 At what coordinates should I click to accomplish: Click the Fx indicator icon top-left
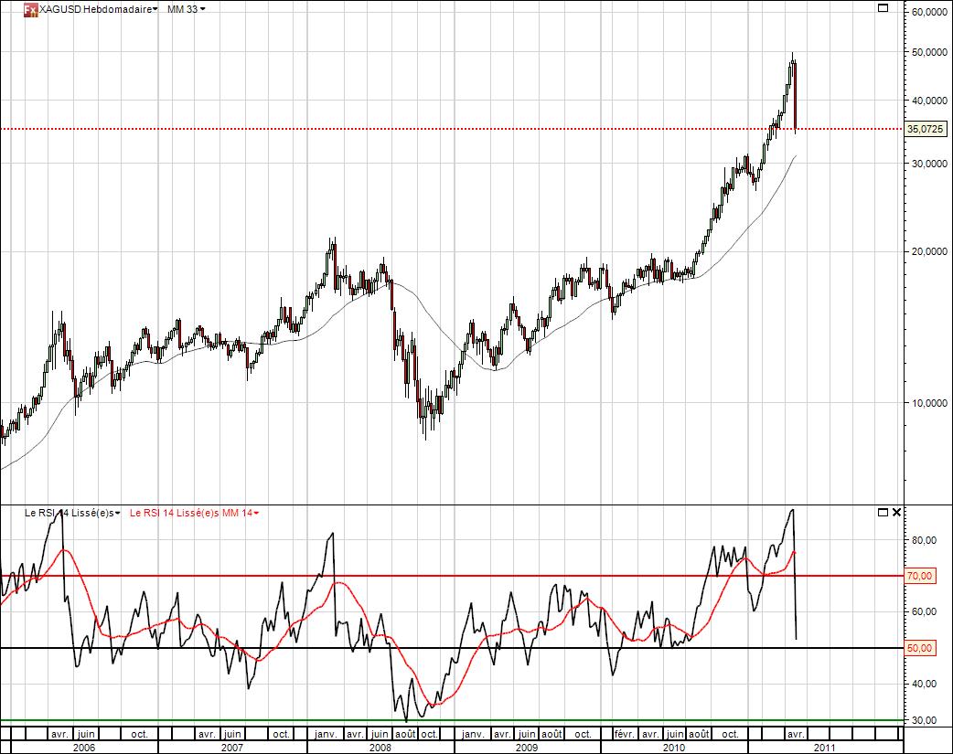[x=29, y=9]
